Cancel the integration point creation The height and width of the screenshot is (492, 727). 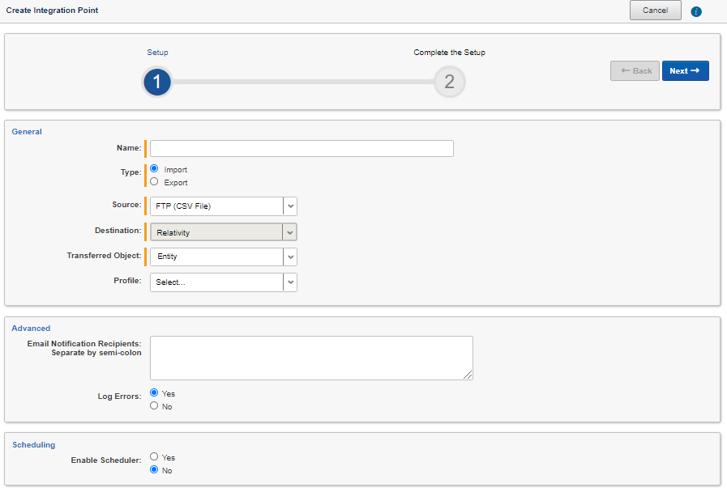pyautogui.click(x=655, y=11)
